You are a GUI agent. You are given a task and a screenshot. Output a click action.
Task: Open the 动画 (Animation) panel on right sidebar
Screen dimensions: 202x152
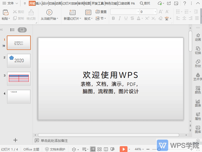[x=198, y=37]
